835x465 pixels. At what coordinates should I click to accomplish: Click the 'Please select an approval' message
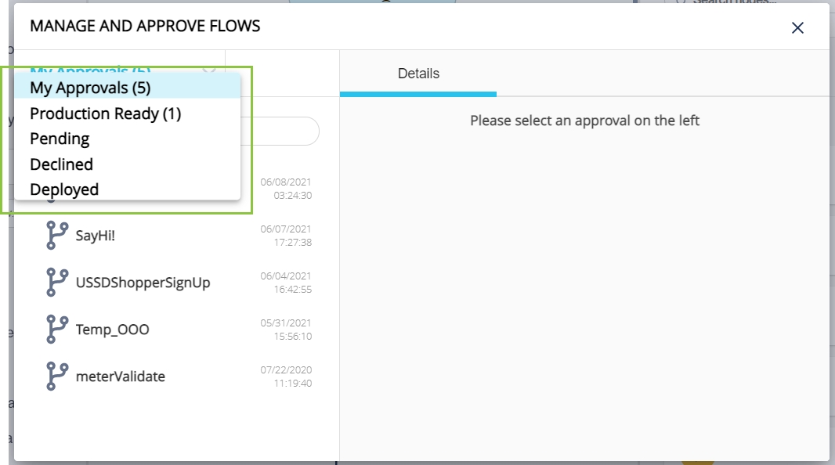[x=584, y=121]
